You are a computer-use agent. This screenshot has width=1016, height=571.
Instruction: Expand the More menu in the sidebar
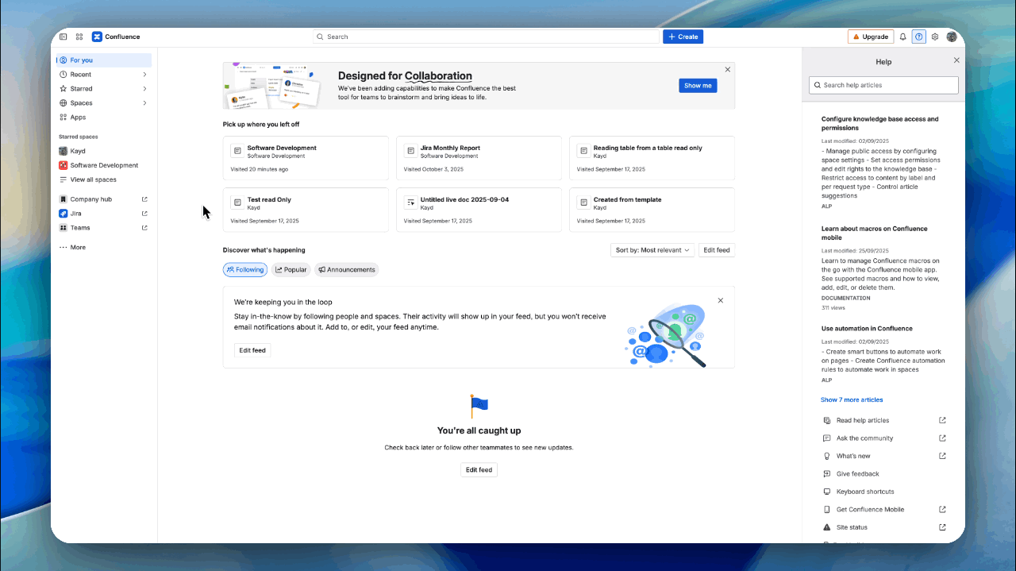75,247
